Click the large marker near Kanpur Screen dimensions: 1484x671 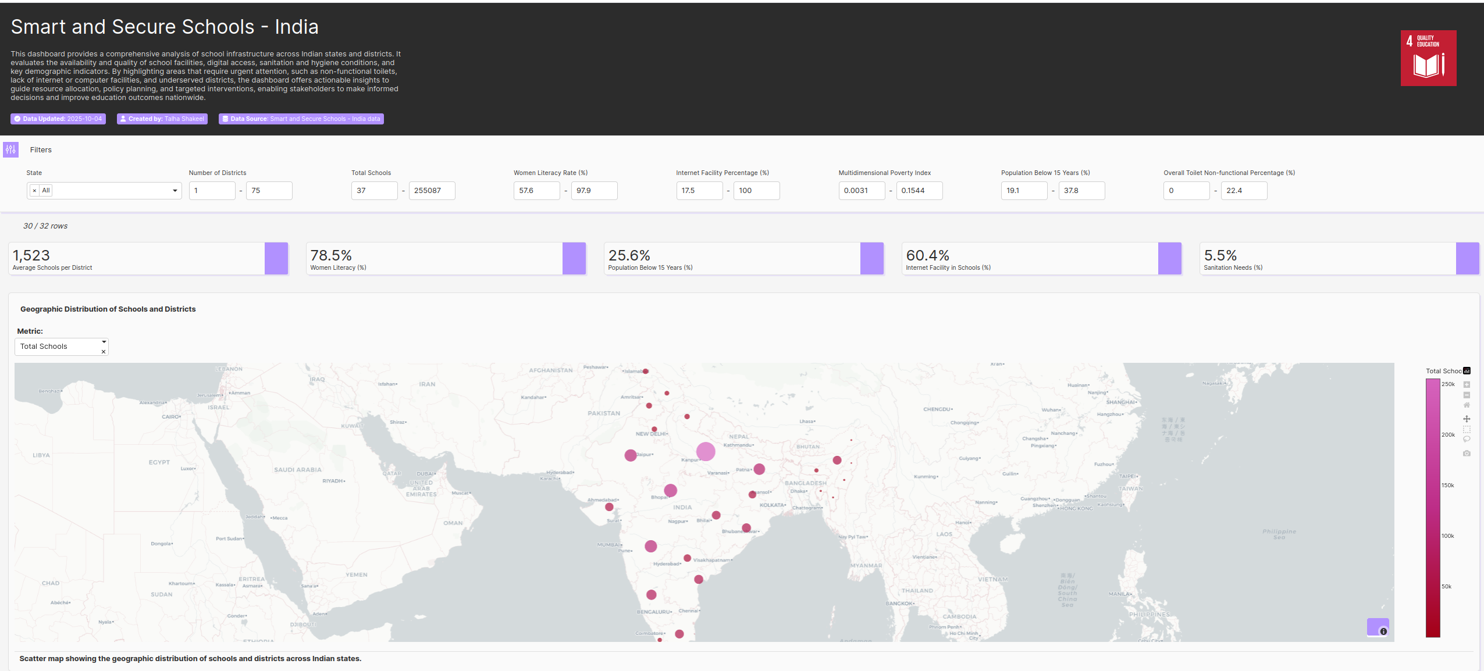[705, 451]
